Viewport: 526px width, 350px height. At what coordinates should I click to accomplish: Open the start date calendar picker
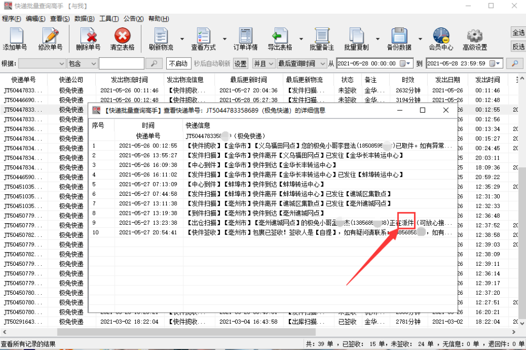point(405,64)
